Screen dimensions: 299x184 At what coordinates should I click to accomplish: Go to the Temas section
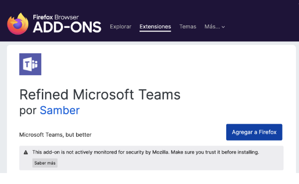point(188,26)
